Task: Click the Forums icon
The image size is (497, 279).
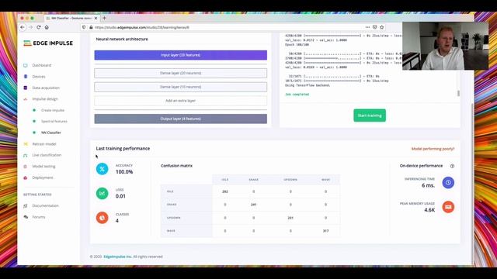Action: (x=26, y=217)
